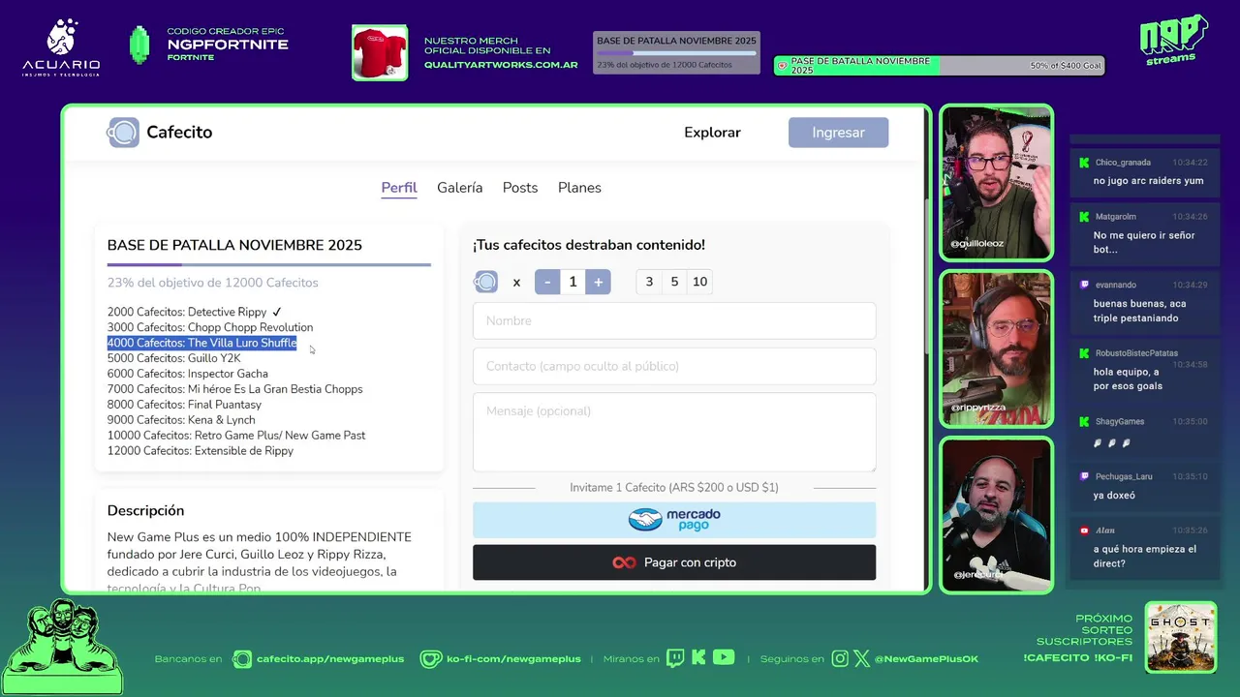Click Kick badge next to Chico_granada

(1084, 163)
